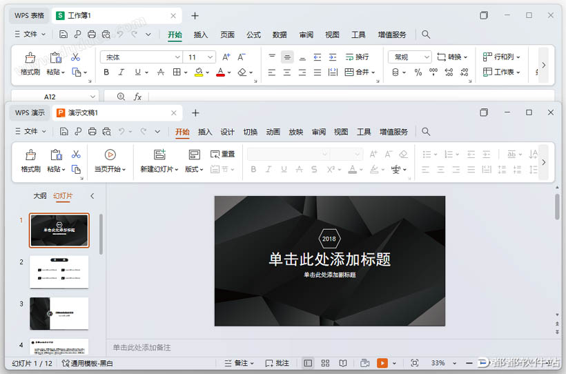Switch to reading view book icon

[x=343, y=363]
